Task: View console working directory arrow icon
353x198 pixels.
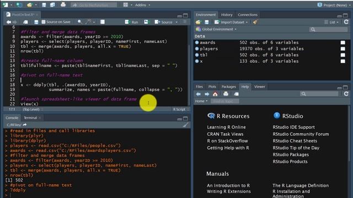Action: point(24,125)
